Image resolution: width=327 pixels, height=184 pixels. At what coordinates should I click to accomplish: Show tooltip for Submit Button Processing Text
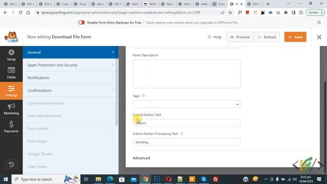182,134
